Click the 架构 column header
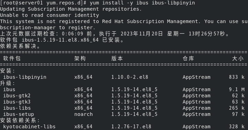Viewport: 248px width, 130px height. (x=80, y=58)
